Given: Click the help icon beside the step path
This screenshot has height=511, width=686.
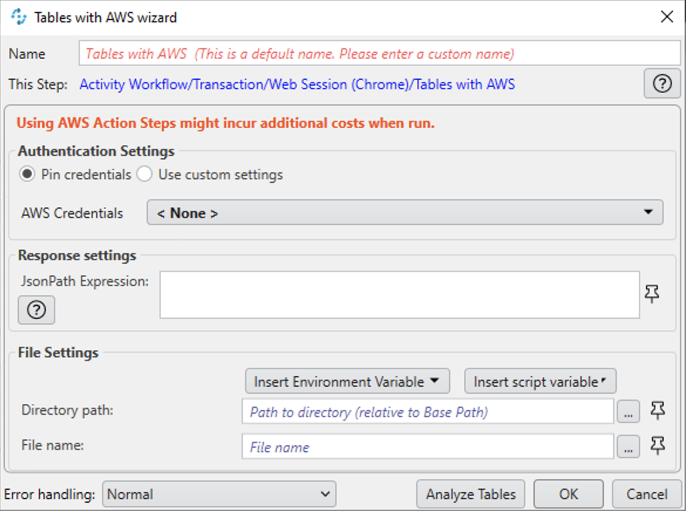Looking at the screenshot, I should point(662,84).
